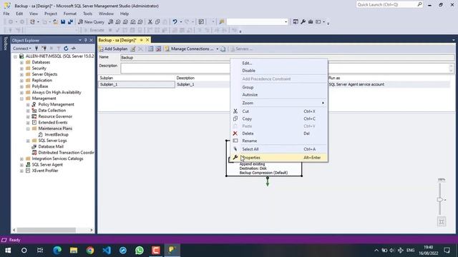Open the Object Explorer window position dropdown
The width and height of the screenshot is (458, 257).
[80, 40]
